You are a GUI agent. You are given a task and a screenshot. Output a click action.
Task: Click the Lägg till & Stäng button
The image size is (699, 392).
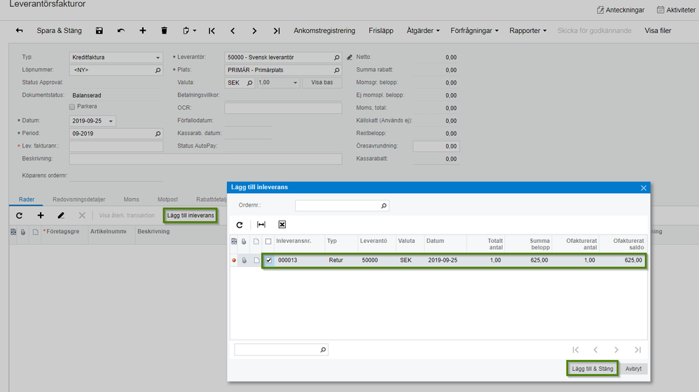click(592, 369)
